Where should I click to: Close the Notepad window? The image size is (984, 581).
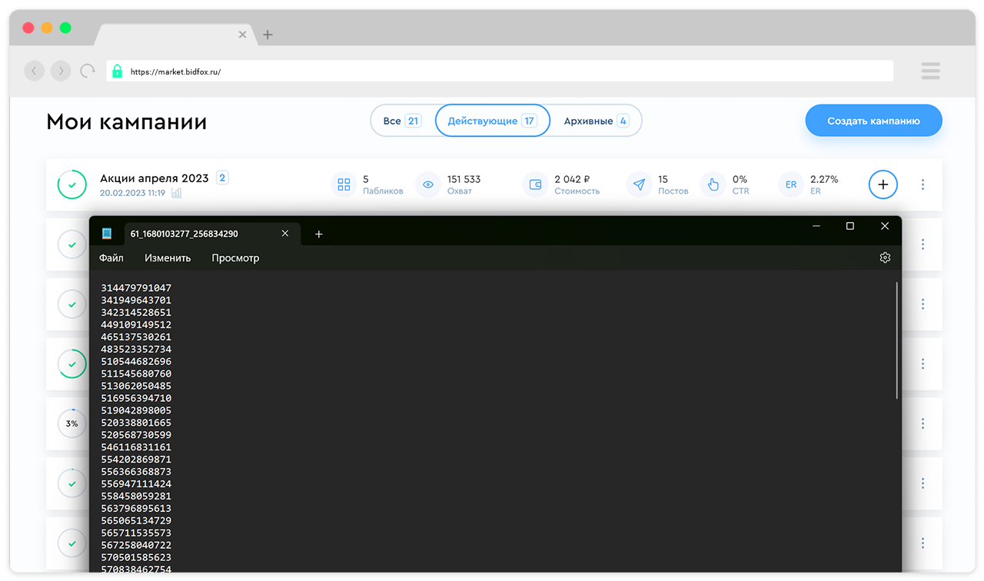click(x=885, y=226)
